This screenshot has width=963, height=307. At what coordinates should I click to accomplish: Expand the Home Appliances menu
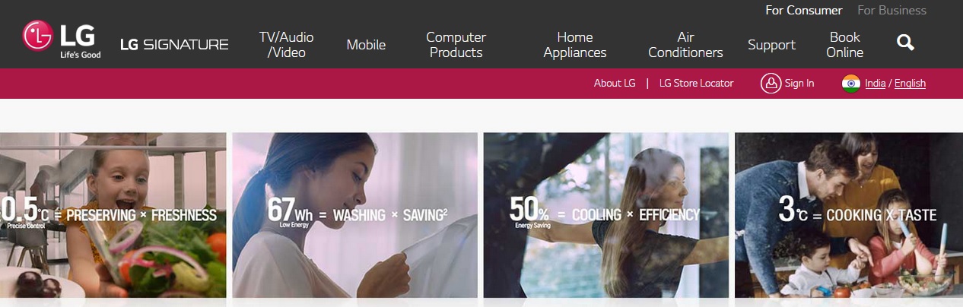[x=575, y=45]
